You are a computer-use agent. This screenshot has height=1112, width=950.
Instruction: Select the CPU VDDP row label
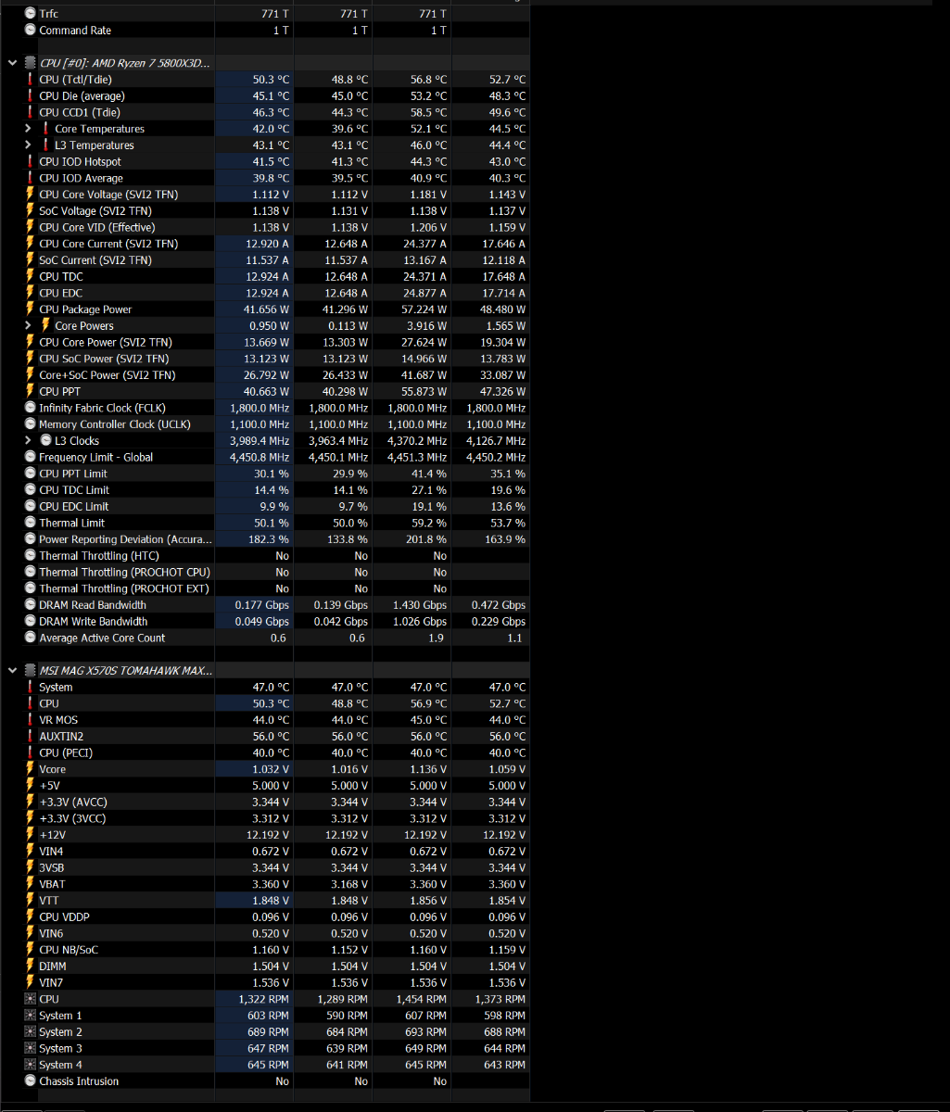[x=64, y=917]
